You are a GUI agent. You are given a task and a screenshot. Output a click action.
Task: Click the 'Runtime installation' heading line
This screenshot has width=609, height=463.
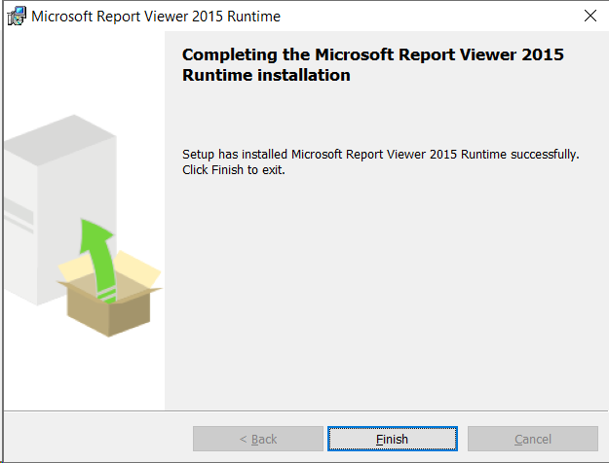(x=266, y=75)
